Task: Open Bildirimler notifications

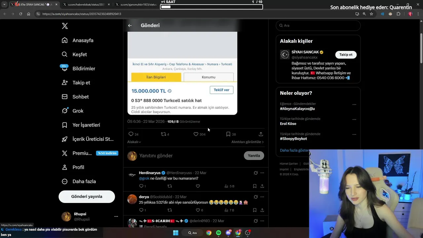Action: click(x=79, y=68)
